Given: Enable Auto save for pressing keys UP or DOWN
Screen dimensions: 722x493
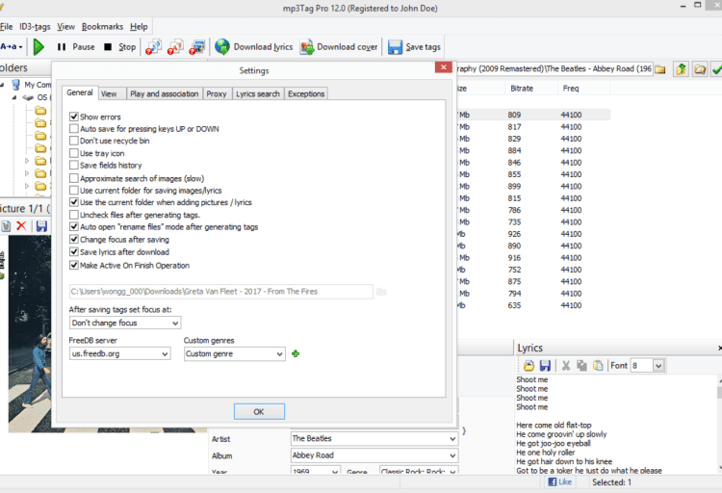Looking at the screenshot, I should coord(74,129).
